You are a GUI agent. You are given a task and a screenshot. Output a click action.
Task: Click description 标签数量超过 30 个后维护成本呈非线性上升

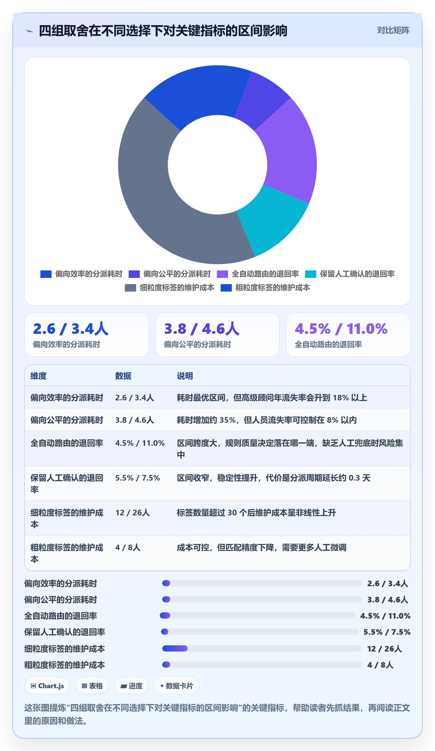[x=256, y=513]
